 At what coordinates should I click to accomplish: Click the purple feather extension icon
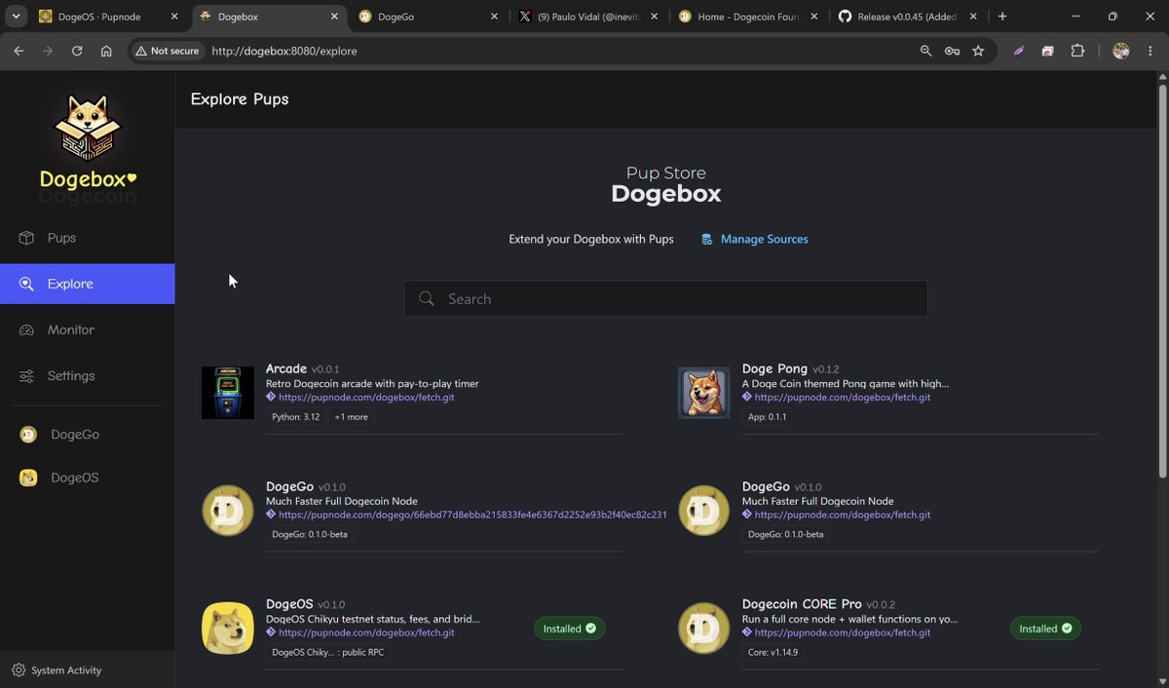(x=1018, y=51)
